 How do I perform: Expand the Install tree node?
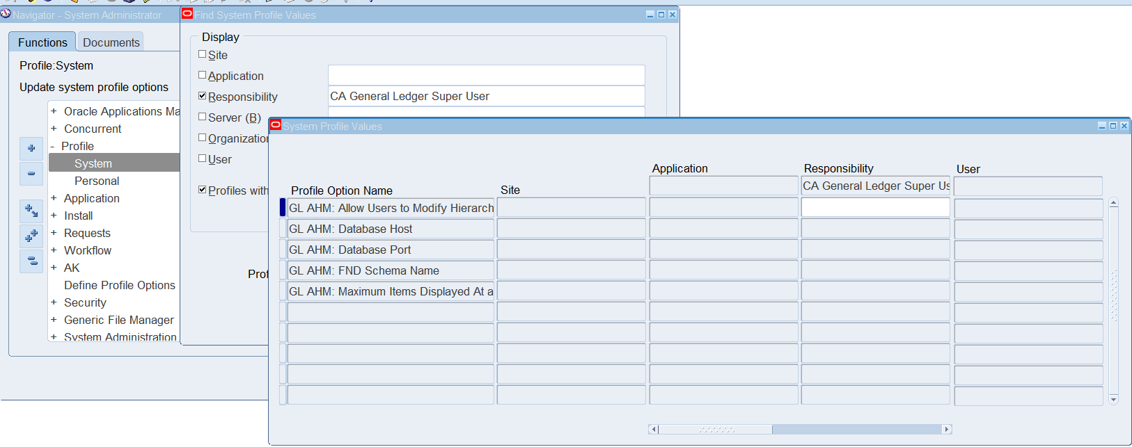tap(54, 216)
